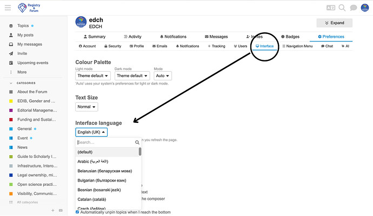
Task: Open the chat bubble icon in header
Action: click(354, 8)
